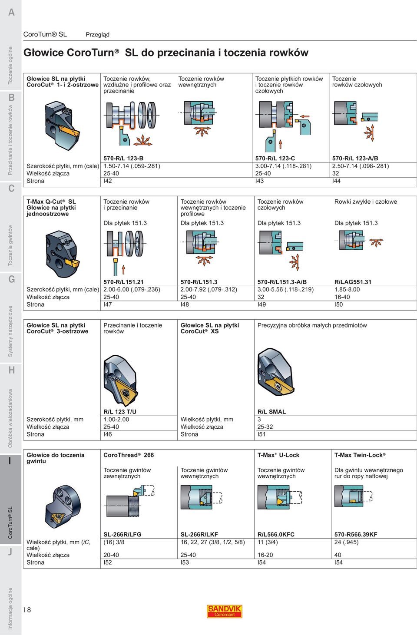Click product code R/L566.0KFC
The width and height of the screenshot is (417, 635).
[276, 535]
